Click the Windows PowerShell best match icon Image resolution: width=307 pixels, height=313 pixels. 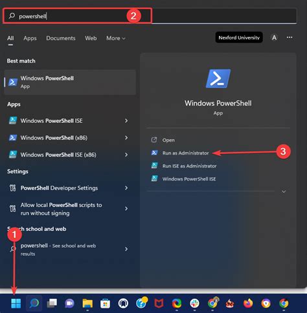pos(13,82)
